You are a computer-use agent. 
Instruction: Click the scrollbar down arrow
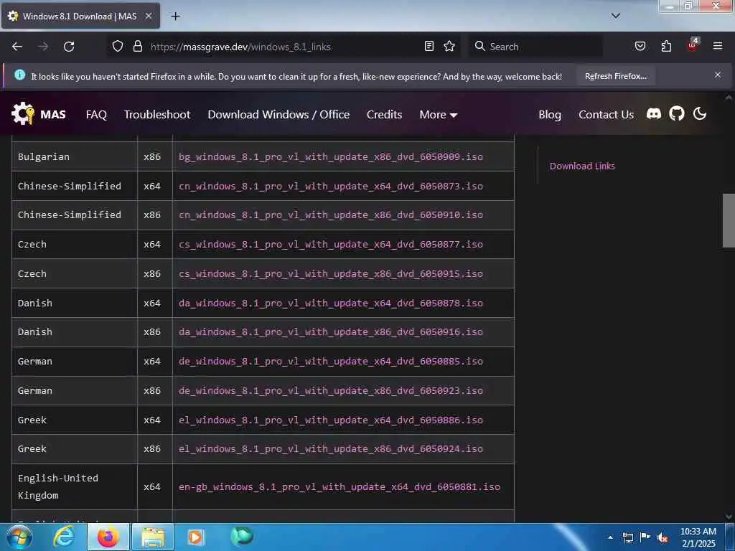(x=729, y=517)
